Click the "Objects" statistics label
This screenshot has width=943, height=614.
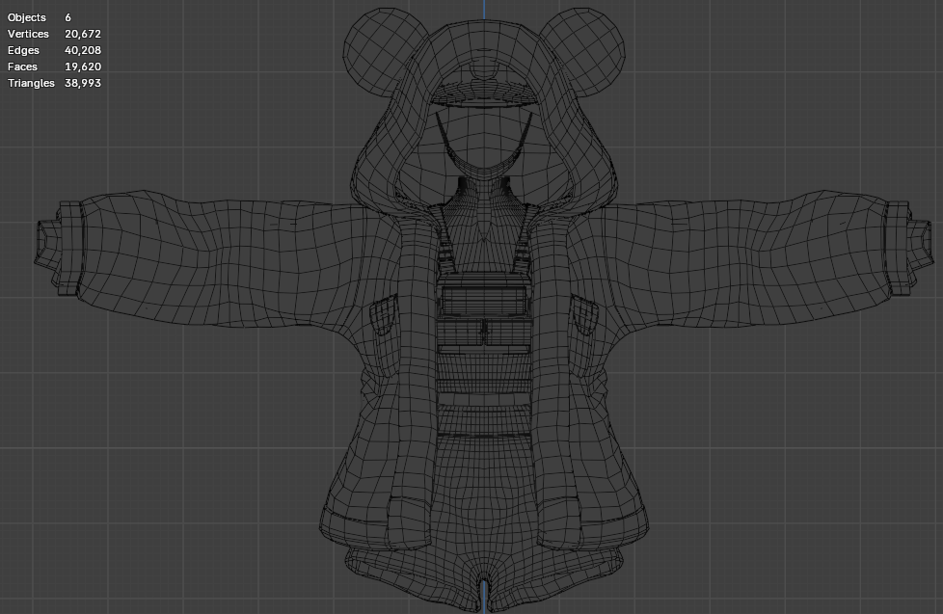pos(26,17)
